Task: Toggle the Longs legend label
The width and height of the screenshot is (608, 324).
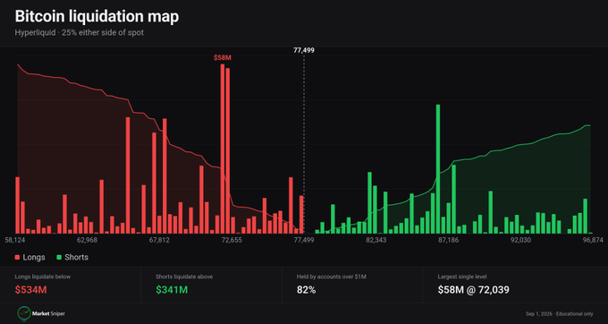Action: pos(34,257)
